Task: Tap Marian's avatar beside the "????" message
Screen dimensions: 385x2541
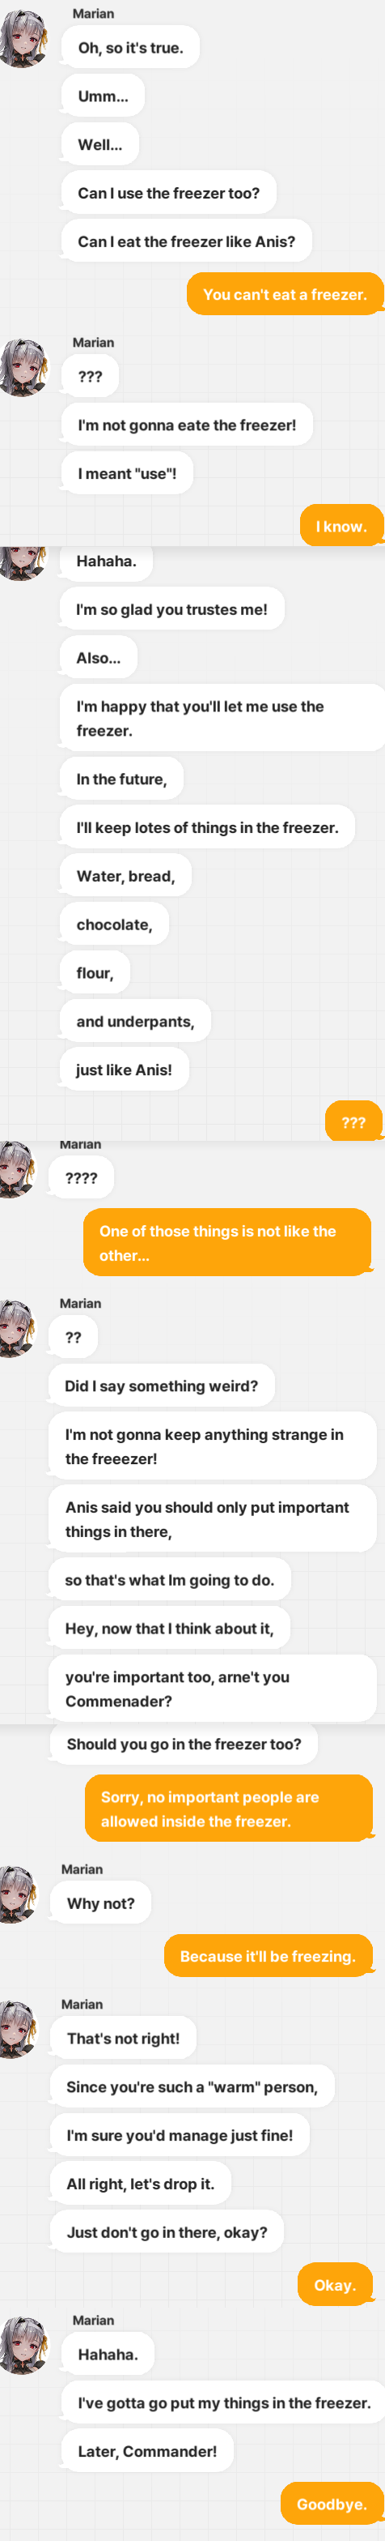Action: [x=18, y=1169]
